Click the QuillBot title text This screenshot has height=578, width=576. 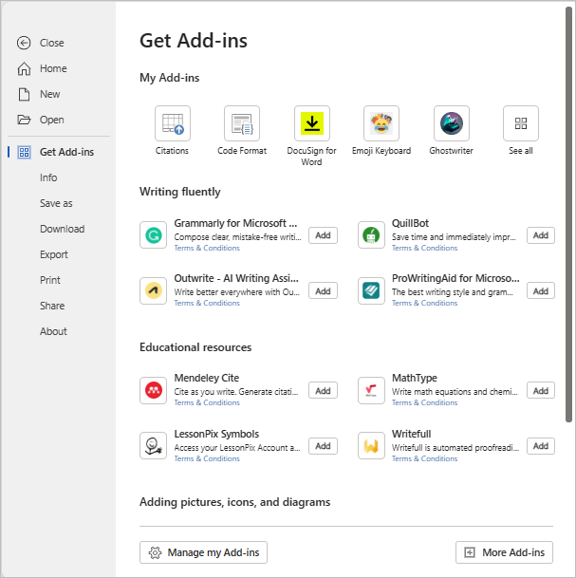[x=410, y=223]
